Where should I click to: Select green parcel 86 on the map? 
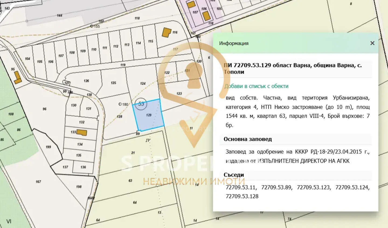coord(19,130)
